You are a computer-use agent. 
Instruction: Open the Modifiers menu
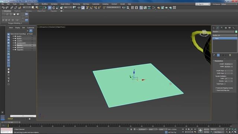[45, 4]
